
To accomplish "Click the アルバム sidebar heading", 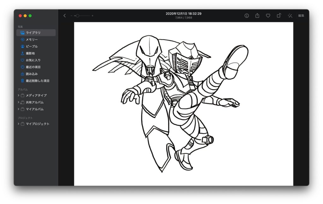I will point(23,90).
